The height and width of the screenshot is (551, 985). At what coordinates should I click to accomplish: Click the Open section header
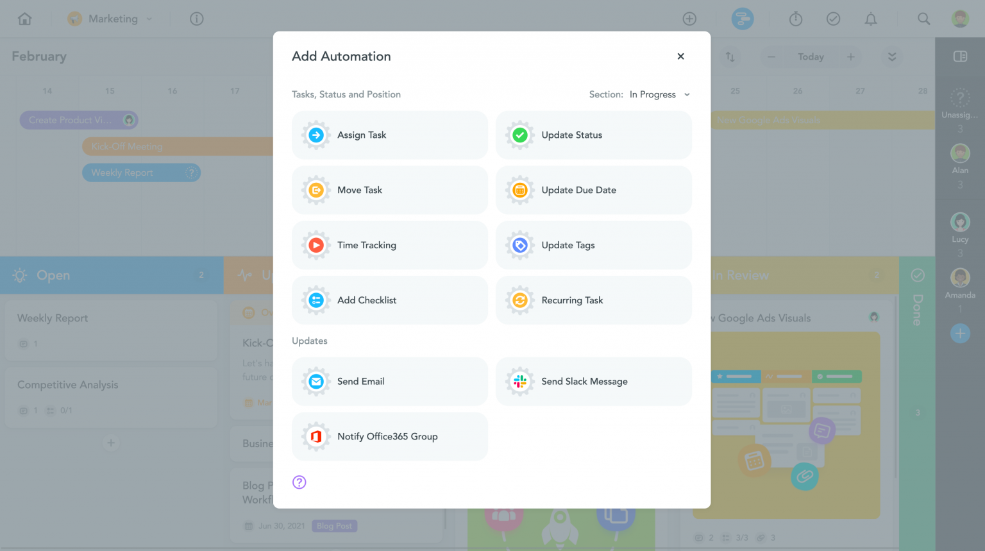point(112,275)
